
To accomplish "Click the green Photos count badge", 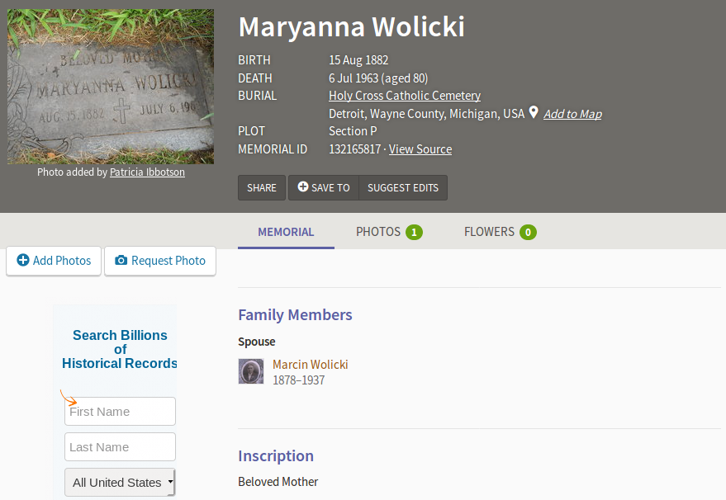I will [x=414, y=233].
